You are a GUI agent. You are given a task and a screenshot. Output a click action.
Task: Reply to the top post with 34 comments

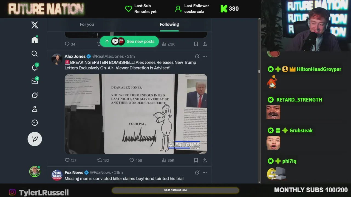tap(70, 44)
